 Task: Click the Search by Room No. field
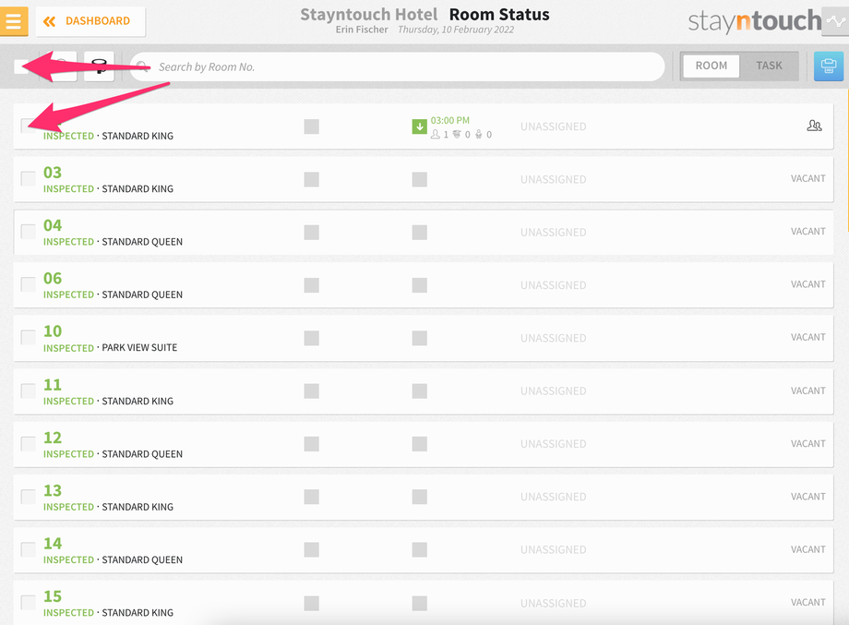click(398, 66)
